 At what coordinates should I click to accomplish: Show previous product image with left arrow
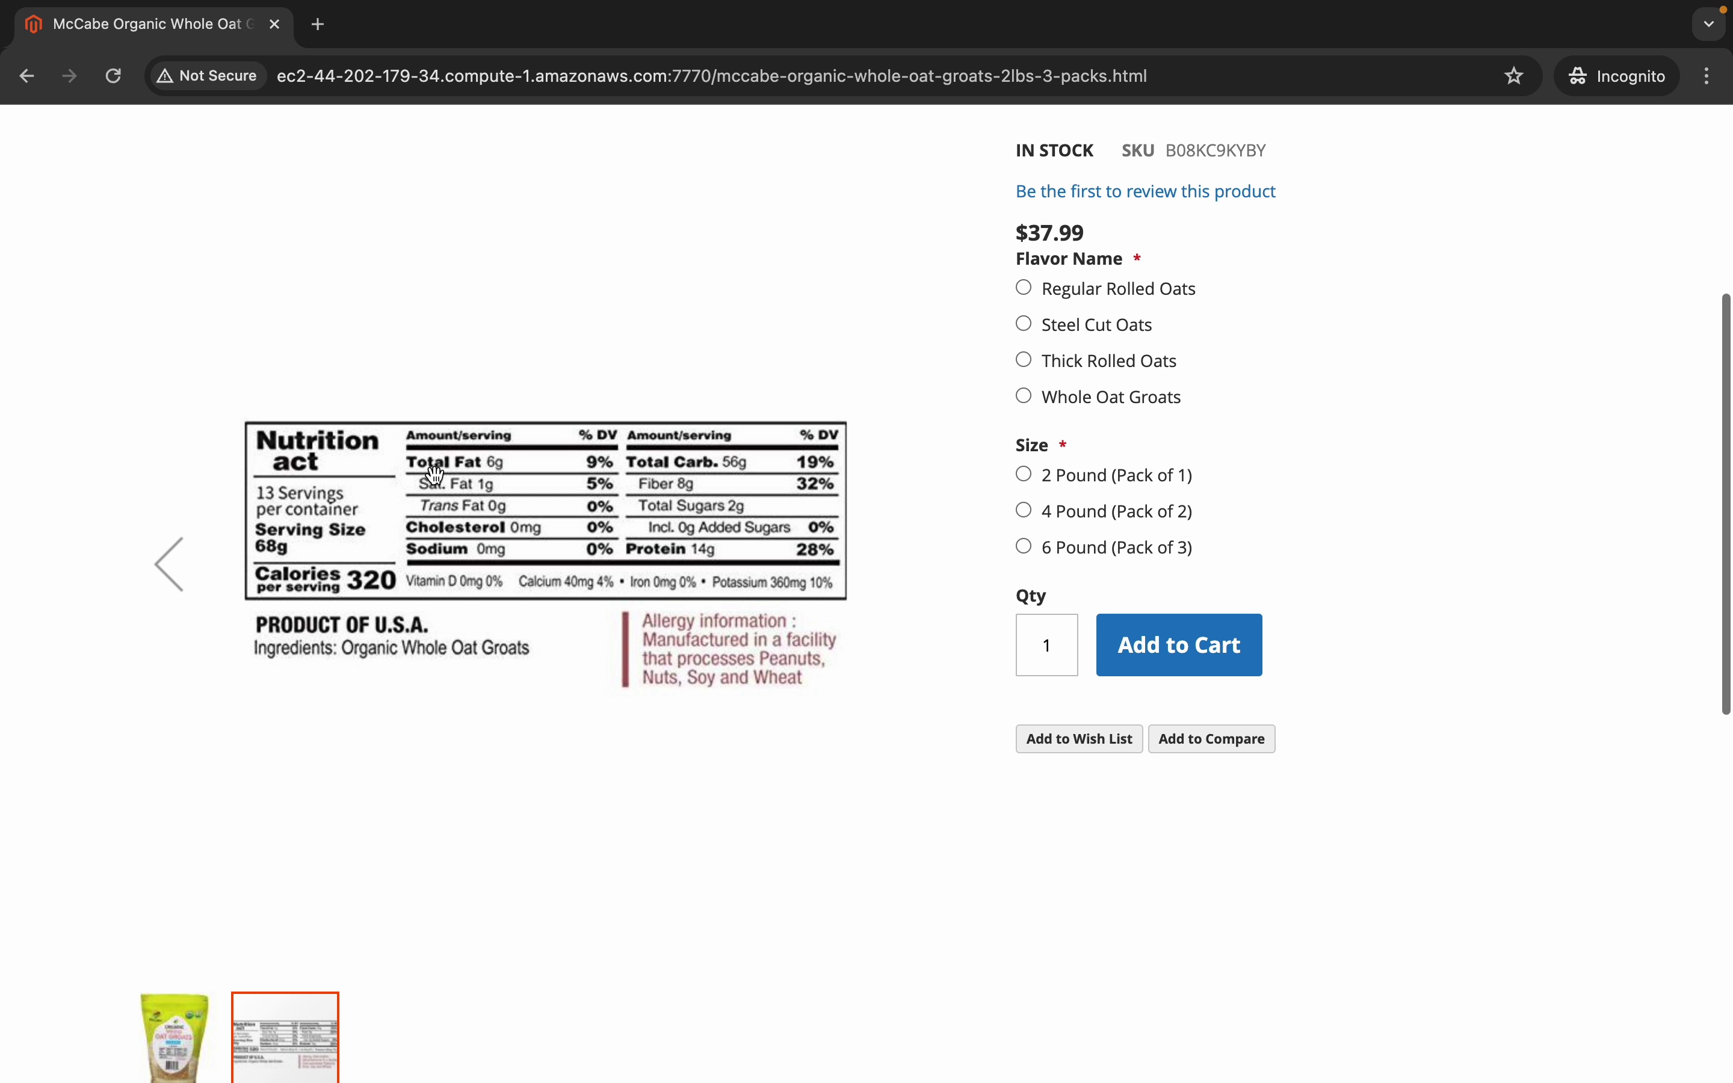pos(170,564)
